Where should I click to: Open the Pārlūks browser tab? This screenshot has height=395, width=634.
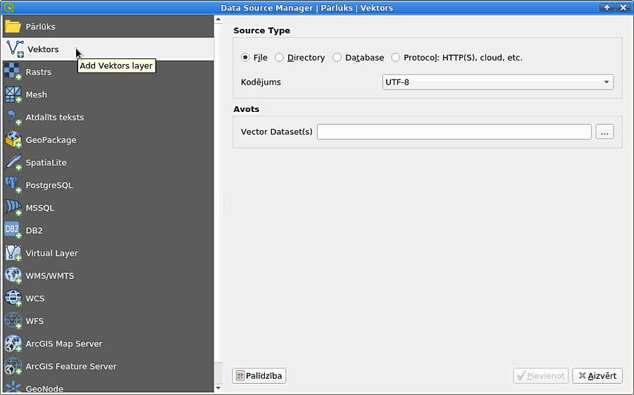click(x=108, y=27)
